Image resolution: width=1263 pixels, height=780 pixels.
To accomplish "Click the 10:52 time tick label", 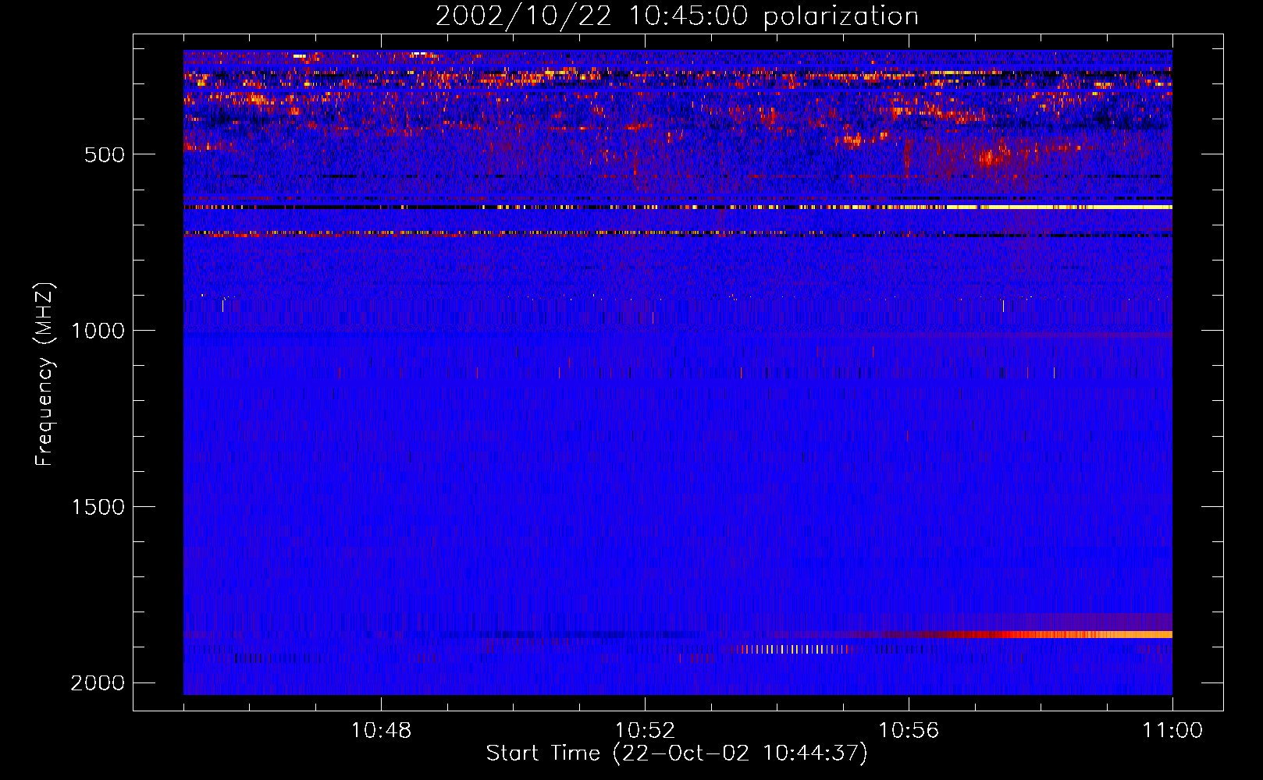I will click(x=645, y=731).
